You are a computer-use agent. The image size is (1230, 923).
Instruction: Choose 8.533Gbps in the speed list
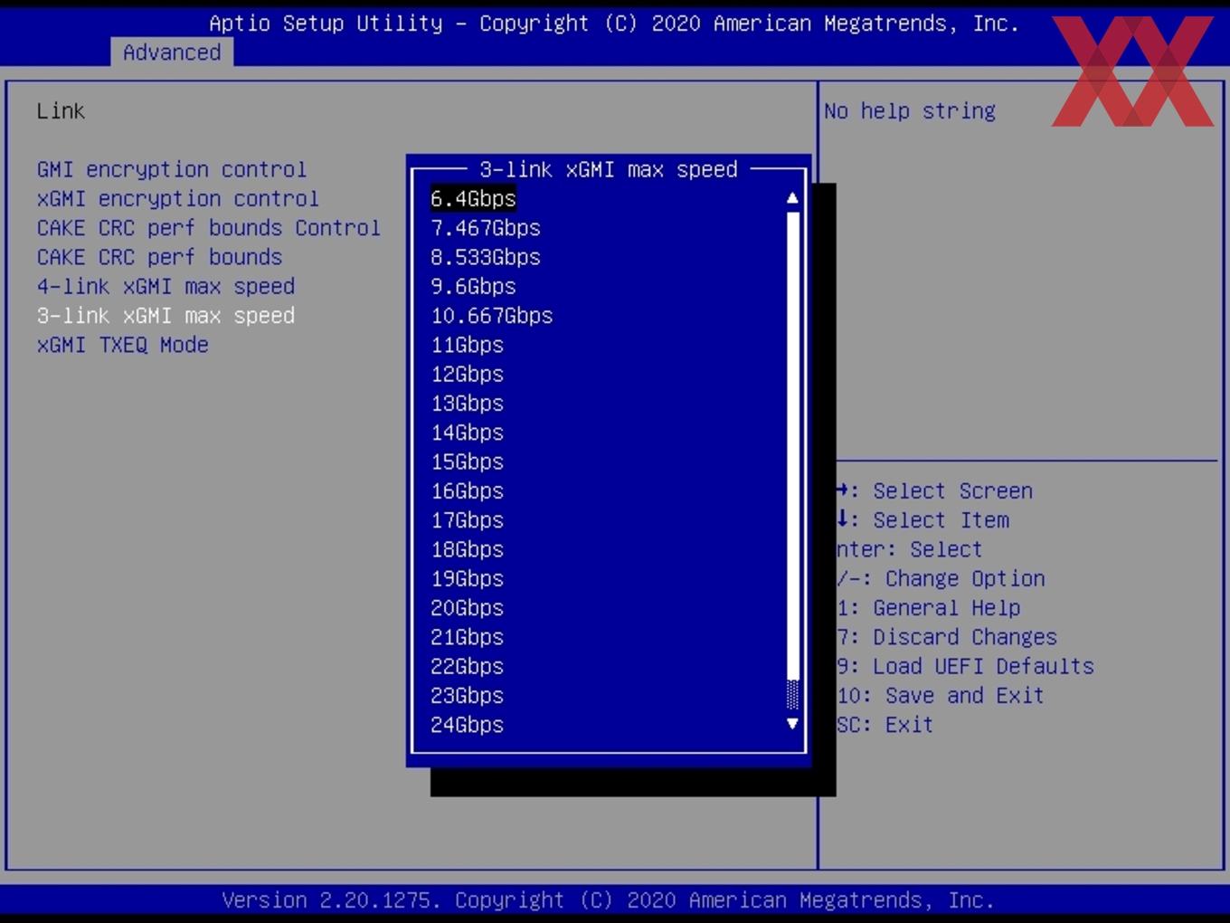click(x=486, y=257)
